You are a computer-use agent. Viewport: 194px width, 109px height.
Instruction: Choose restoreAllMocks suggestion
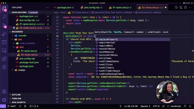[132, 55]
